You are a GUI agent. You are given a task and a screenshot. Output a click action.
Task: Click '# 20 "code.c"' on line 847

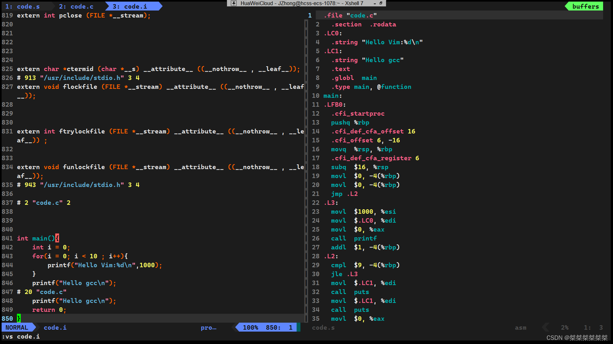(42, 292)
